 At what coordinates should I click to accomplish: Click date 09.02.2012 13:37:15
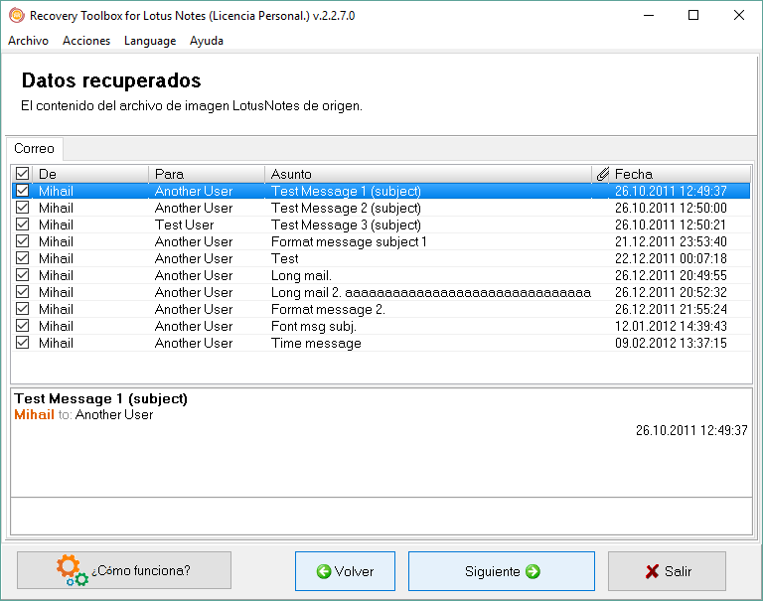(x=671, y=343)
